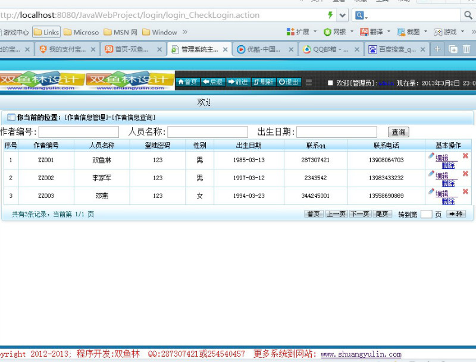
Task: Click the 转到第 page number input box
Action: 426,215
